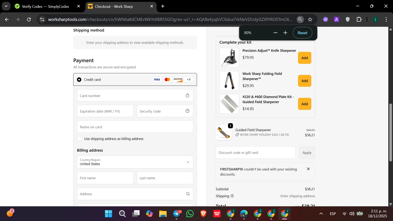Focus the billing Address field

(135, 194)
